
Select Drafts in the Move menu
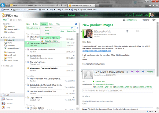click(x=47, y=34)
